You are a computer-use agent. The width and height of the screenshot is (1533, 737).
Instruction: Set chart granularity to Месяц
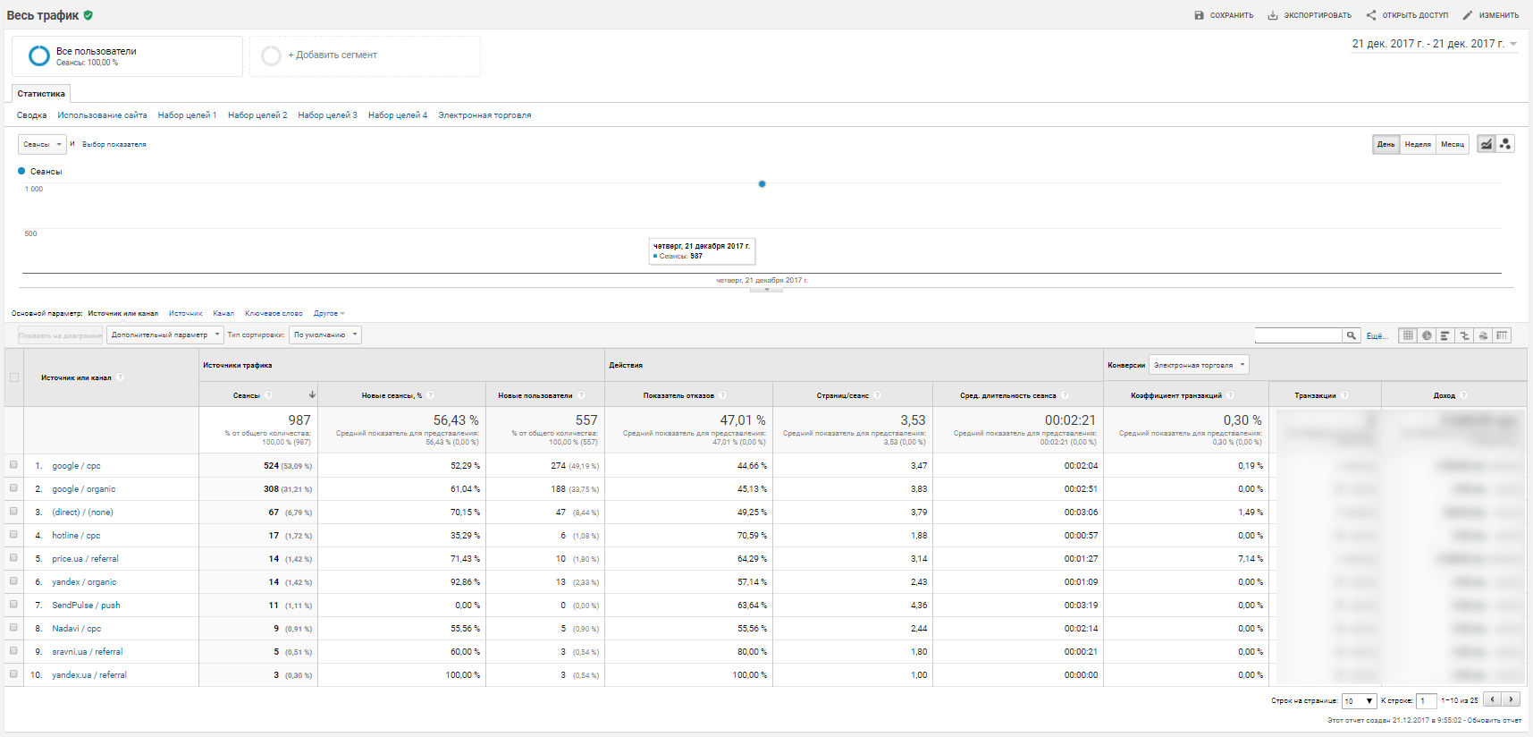pos(1453,144)
